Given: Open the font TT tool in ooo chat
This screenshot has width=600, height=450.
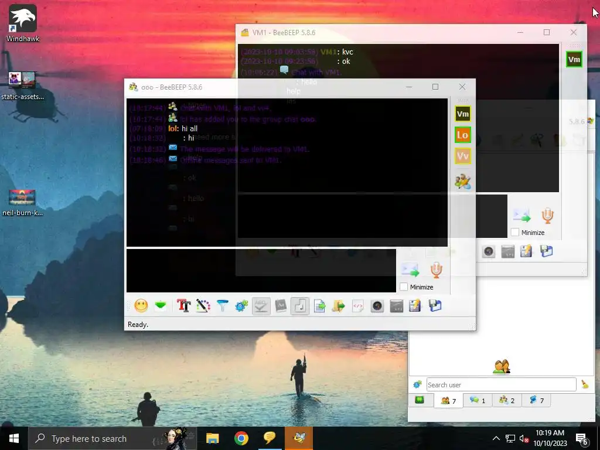Looking at the screenshot, I should click(x=183, y=306).
